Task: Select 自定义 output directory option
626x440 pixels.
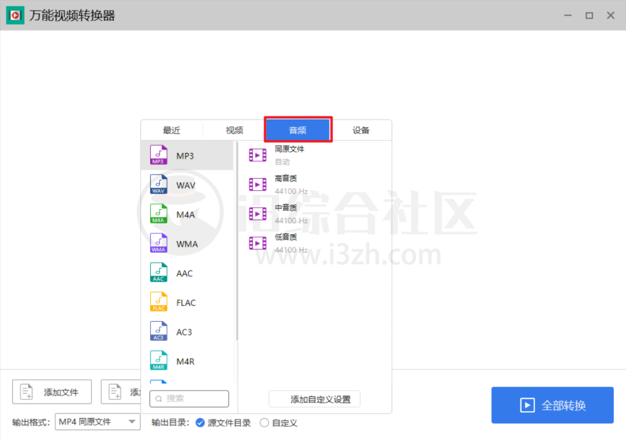Action: pos(278,423)
